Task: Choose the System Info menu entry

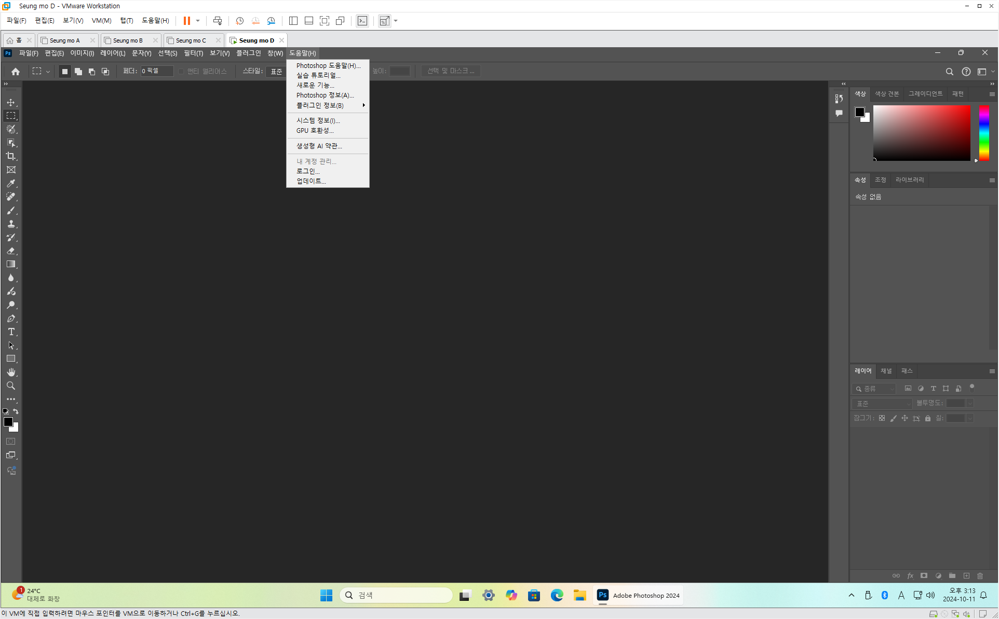Action: point(318,120)
